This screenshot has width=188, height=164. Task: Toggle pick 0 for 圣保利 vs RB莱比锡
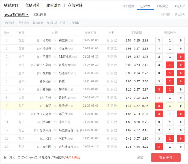click(x=181, y=57)
